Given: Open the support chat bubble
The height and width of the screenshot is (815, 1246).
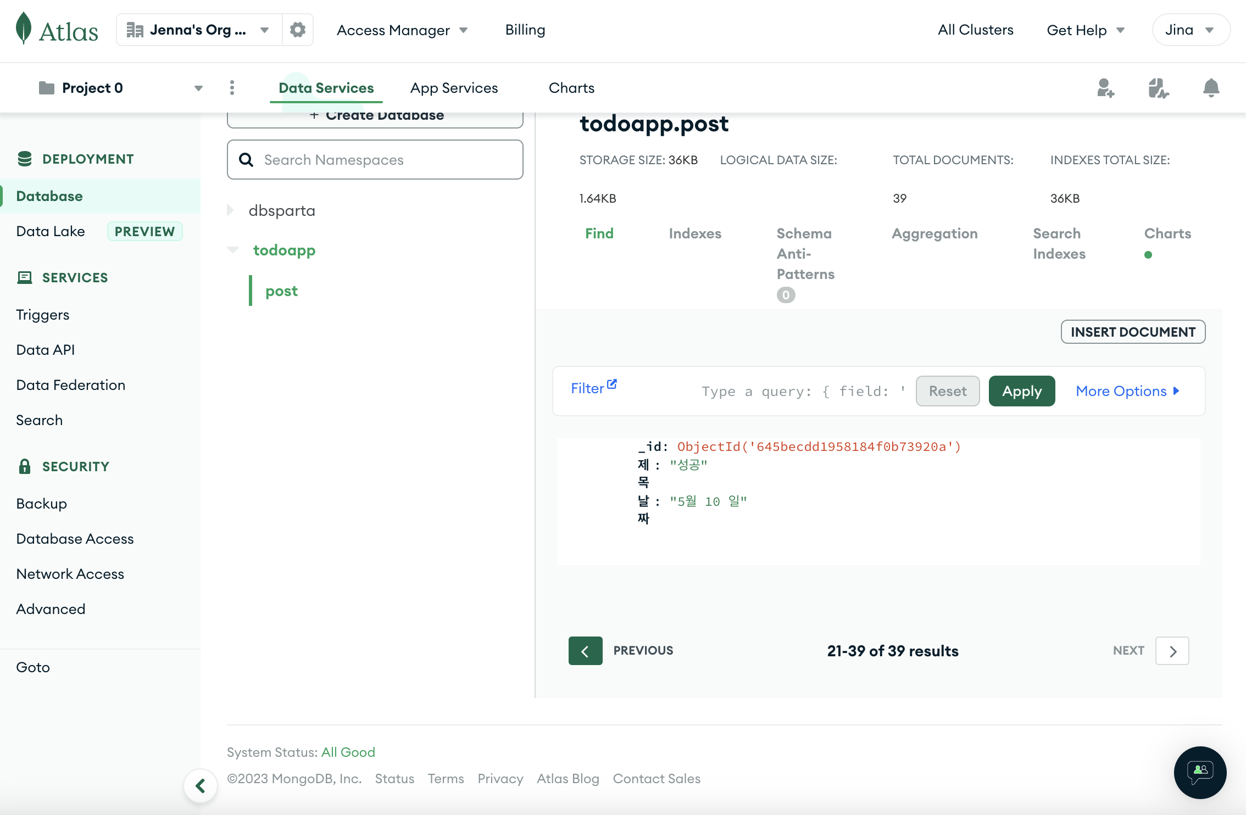Looking at the screenshot, I should pyautogui.click(x=1200, y=773).
